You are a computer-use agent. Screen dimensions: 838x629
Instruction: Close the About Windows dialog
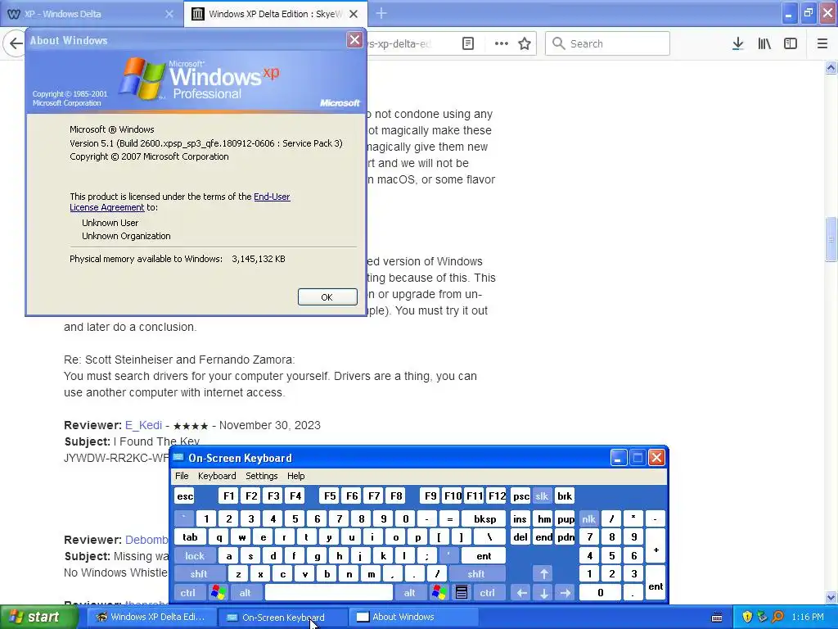click(354, 40)
